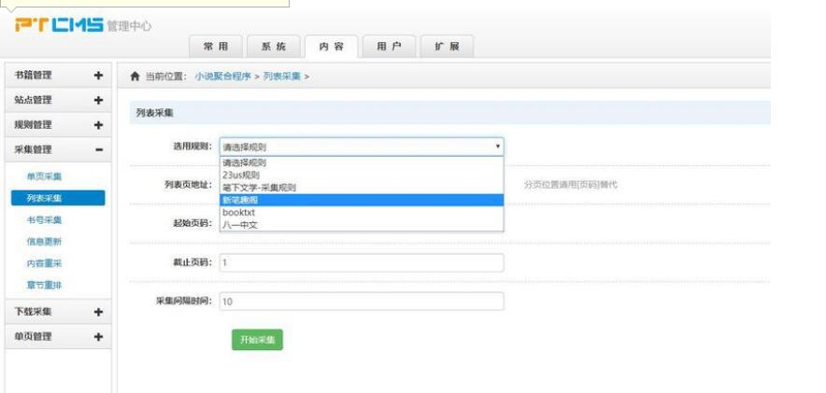Click 开始采集 green button

(x=257, y=340)
